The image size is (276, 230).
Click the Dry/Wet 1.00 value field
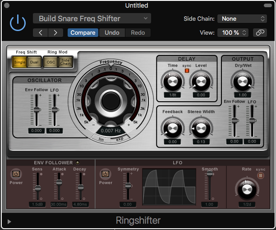click(243, 95)
